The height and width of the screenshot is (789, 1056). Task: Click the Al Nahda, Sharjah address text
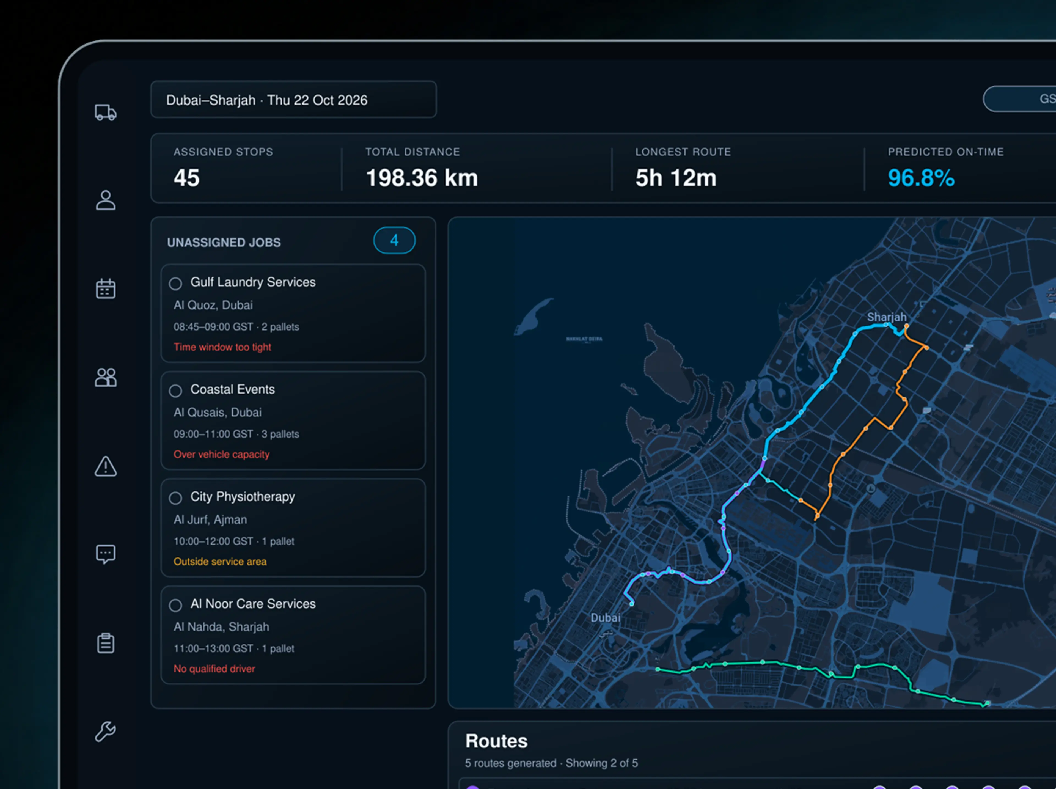[x=221, y=627]
